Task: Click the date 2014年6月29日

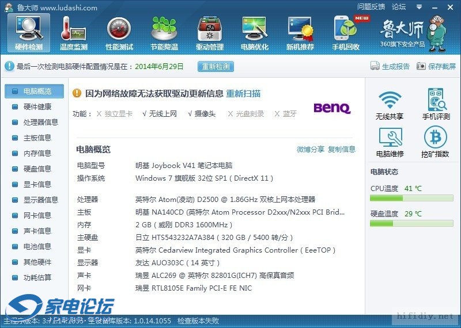Action: (x=159, y=66)
